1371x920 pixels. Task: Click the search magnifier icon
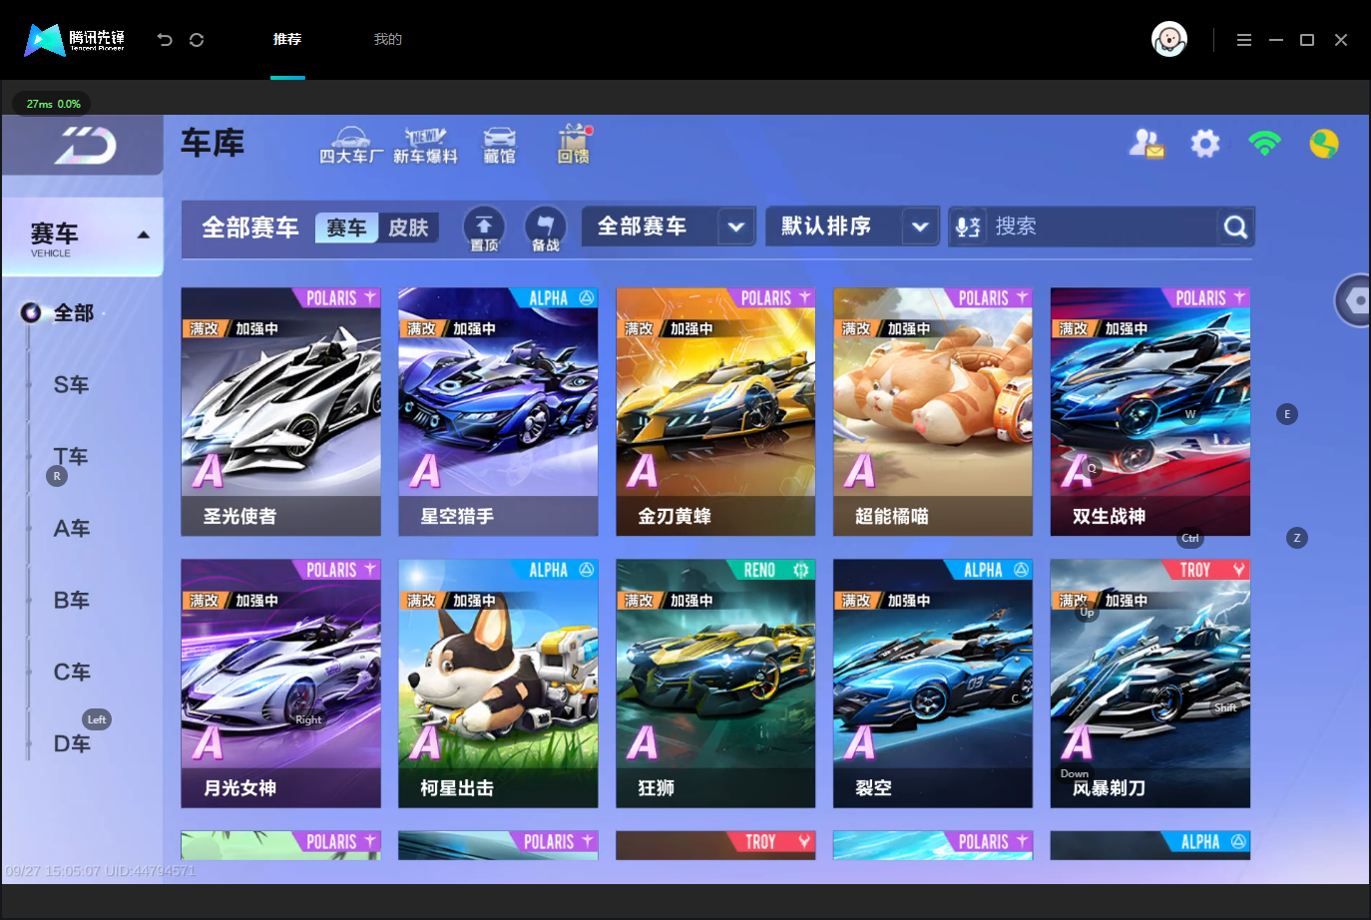click(1235, 228)
